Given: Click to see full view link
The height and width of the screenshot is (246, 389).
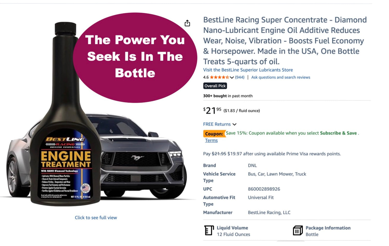Looking at the screenshot, I should 96,218.
